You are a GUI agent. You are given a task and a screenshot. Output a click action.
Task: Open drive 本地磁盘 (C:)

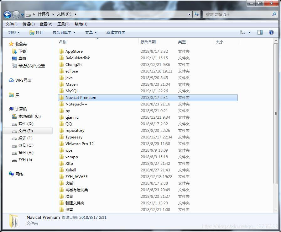26,116
